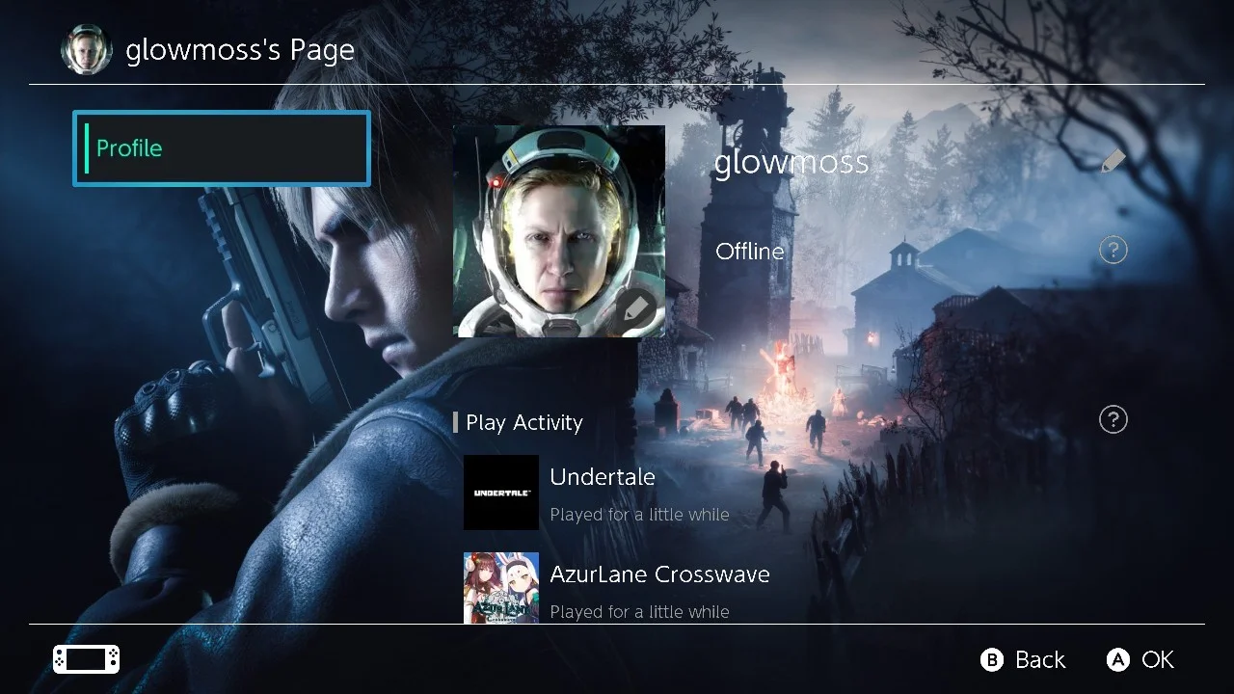This screenshot has width=1234, height=694.
Task: Click "glowmoss's Page" header title
Action: point(240,50)
